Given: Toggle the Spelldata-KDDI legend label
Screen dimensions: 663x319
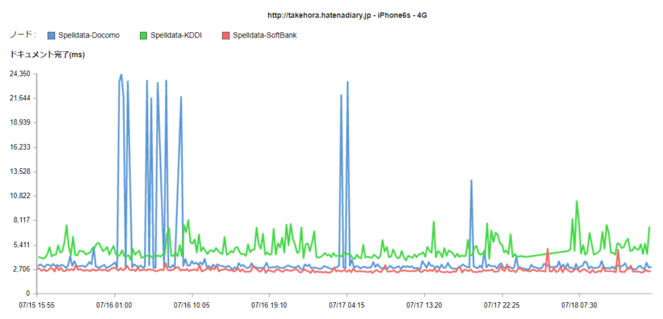Looking at the screenshot, I should (176, 36).
